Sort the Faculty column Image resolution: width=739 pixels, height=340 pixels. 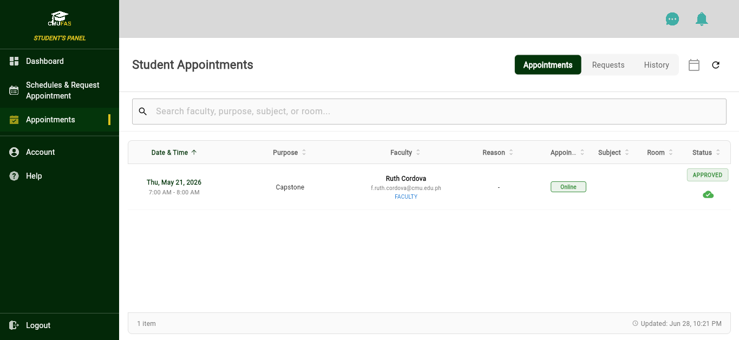(x=406, y=153)
